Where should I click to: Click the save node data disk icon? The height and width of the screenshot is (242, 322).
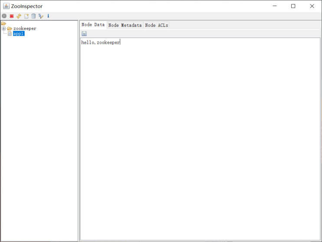[x=84, y=33]
